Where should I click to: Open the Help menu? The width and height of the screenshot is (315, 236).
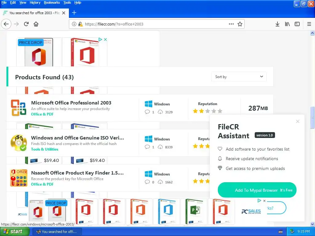coord(78,2)
